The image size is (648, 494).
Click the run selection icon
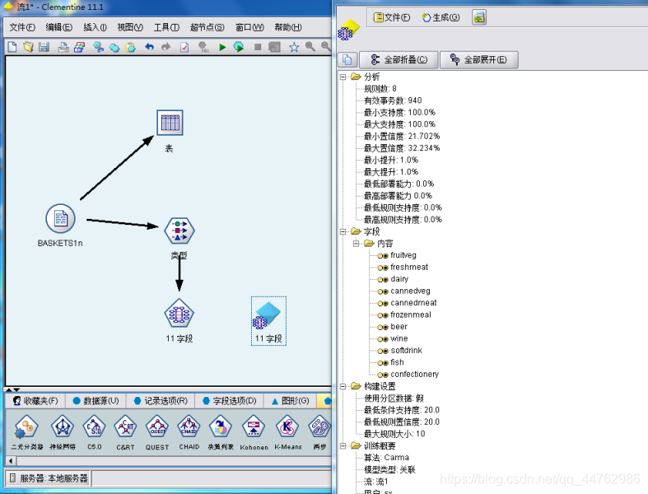(x=239, y=47)
